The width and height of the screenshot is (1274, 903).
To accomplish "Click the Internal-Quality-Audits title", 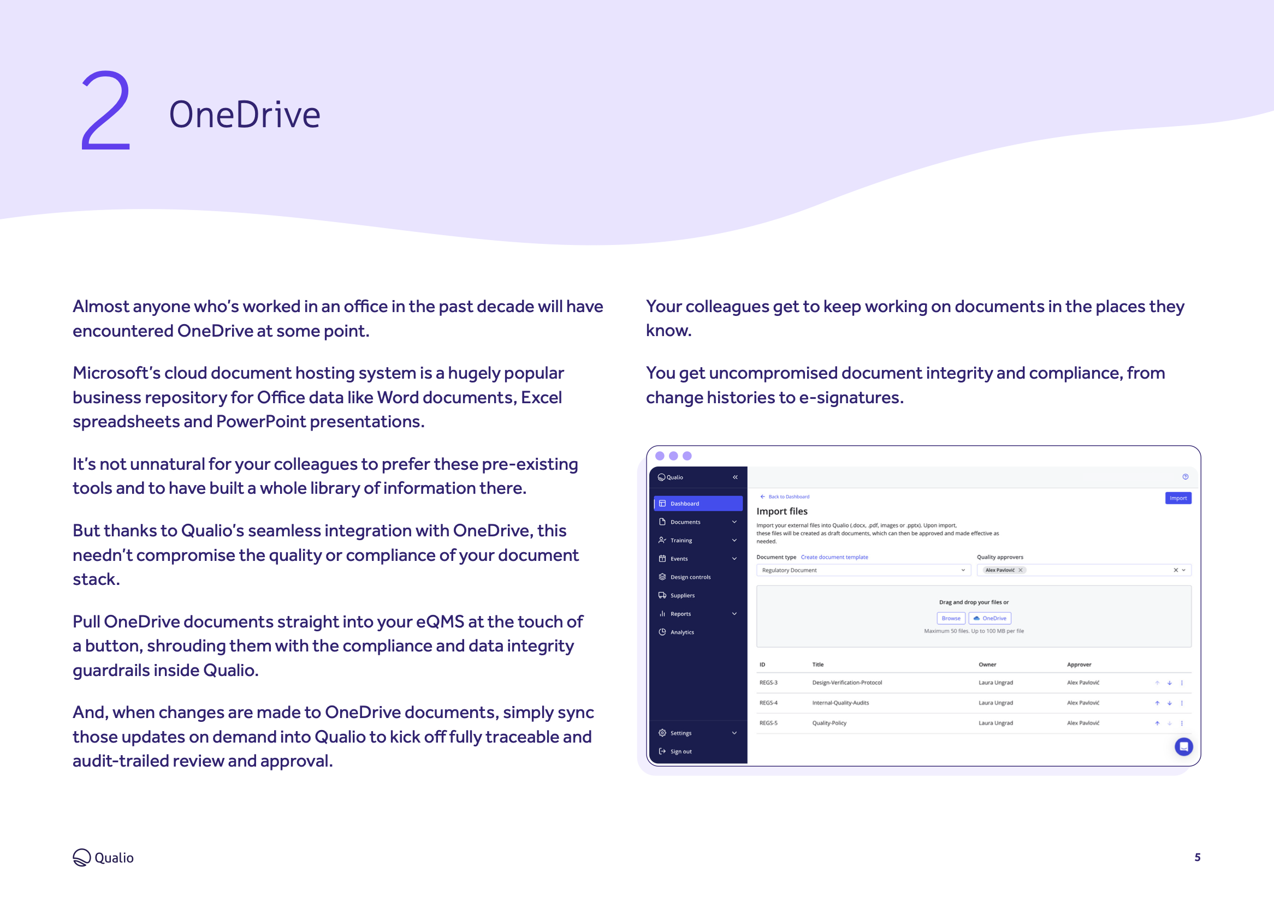I will (840, 703).
